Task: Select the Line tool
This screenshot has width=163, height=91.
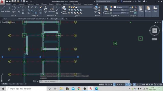Action: 3,9
